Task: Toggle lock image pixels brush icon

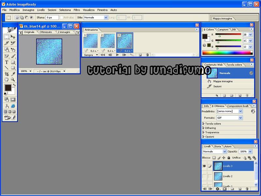Action: click(x=219, y=158)
